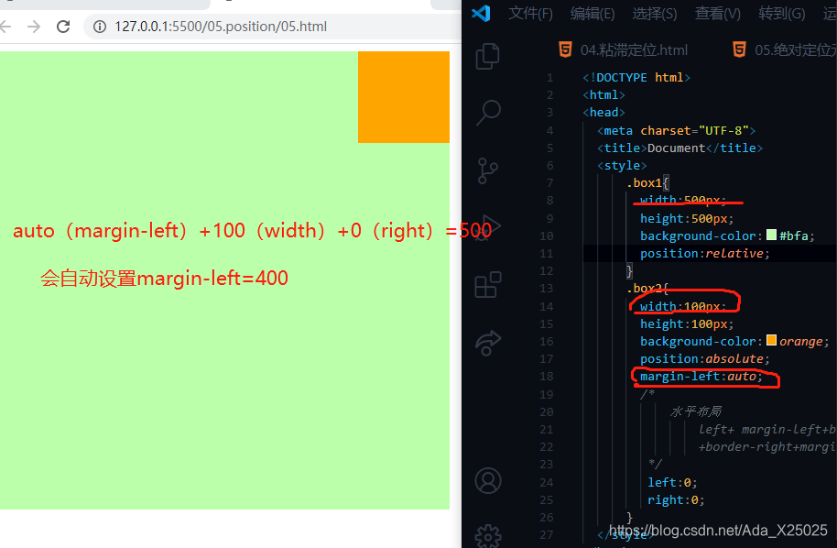Reload the browser page
The height and width of the screenshot is (548, 837).
[63, 27]
